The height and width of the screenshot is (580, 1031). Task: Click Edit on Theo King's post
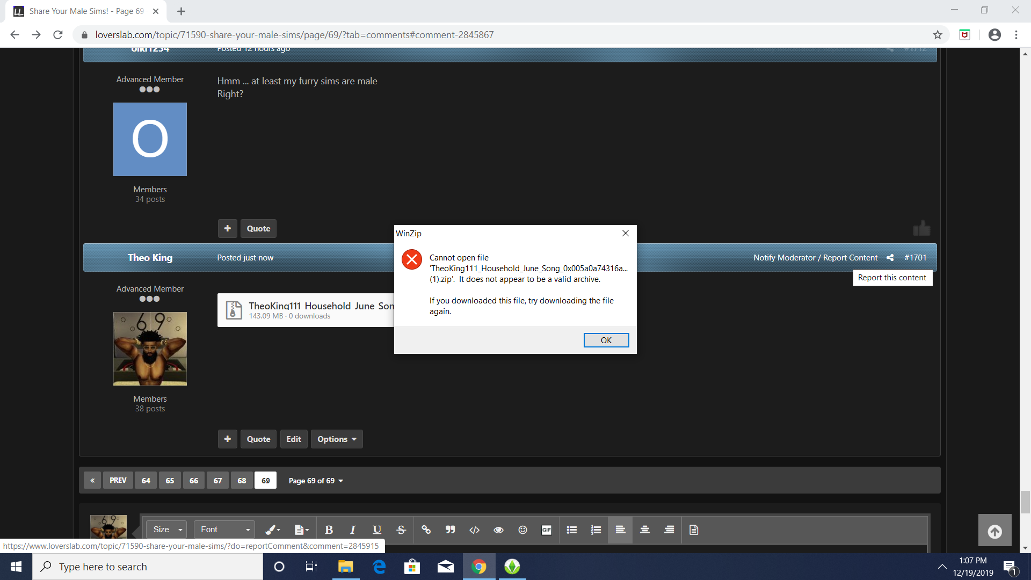pos(294,439)
